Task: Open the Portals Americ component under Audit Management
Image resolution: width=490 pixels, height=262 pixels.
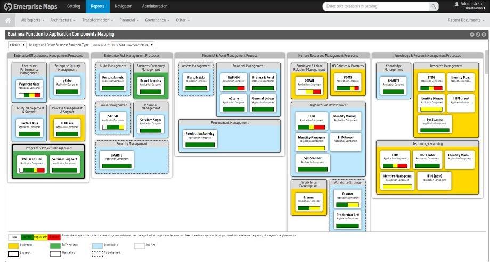Action: [x=113, y=83]
